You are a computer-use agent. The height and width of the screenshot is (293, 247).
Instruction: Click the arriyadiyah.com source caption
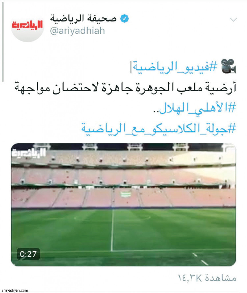(14, 290)
